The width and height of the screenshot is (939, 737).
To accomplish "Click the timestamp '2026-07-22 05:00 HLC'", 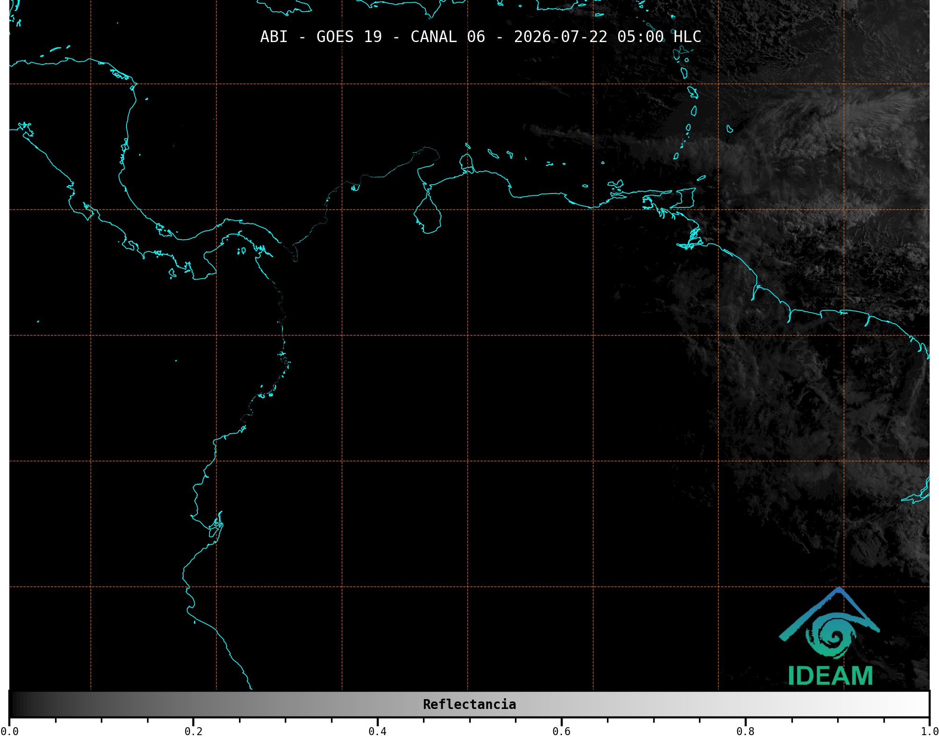I will pyautogui.click(x=607, y=37).
